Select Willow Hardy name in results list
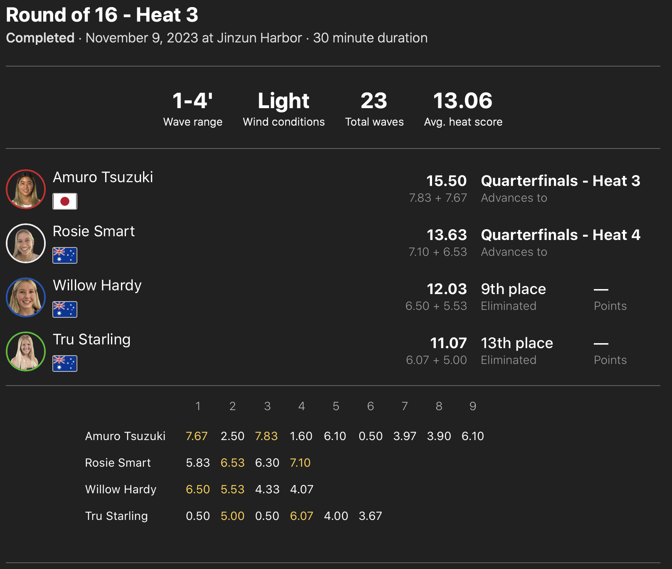This screenshot has height=569, width=672. point(97,285)
